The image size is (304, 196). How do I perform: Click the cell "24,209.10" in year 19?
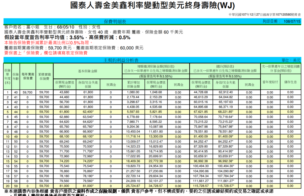pyautogui.click(x=133, y=181)
